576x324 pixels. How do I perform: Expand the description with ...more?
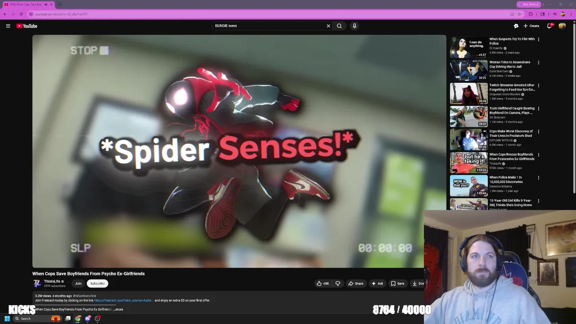click(118, 310)
